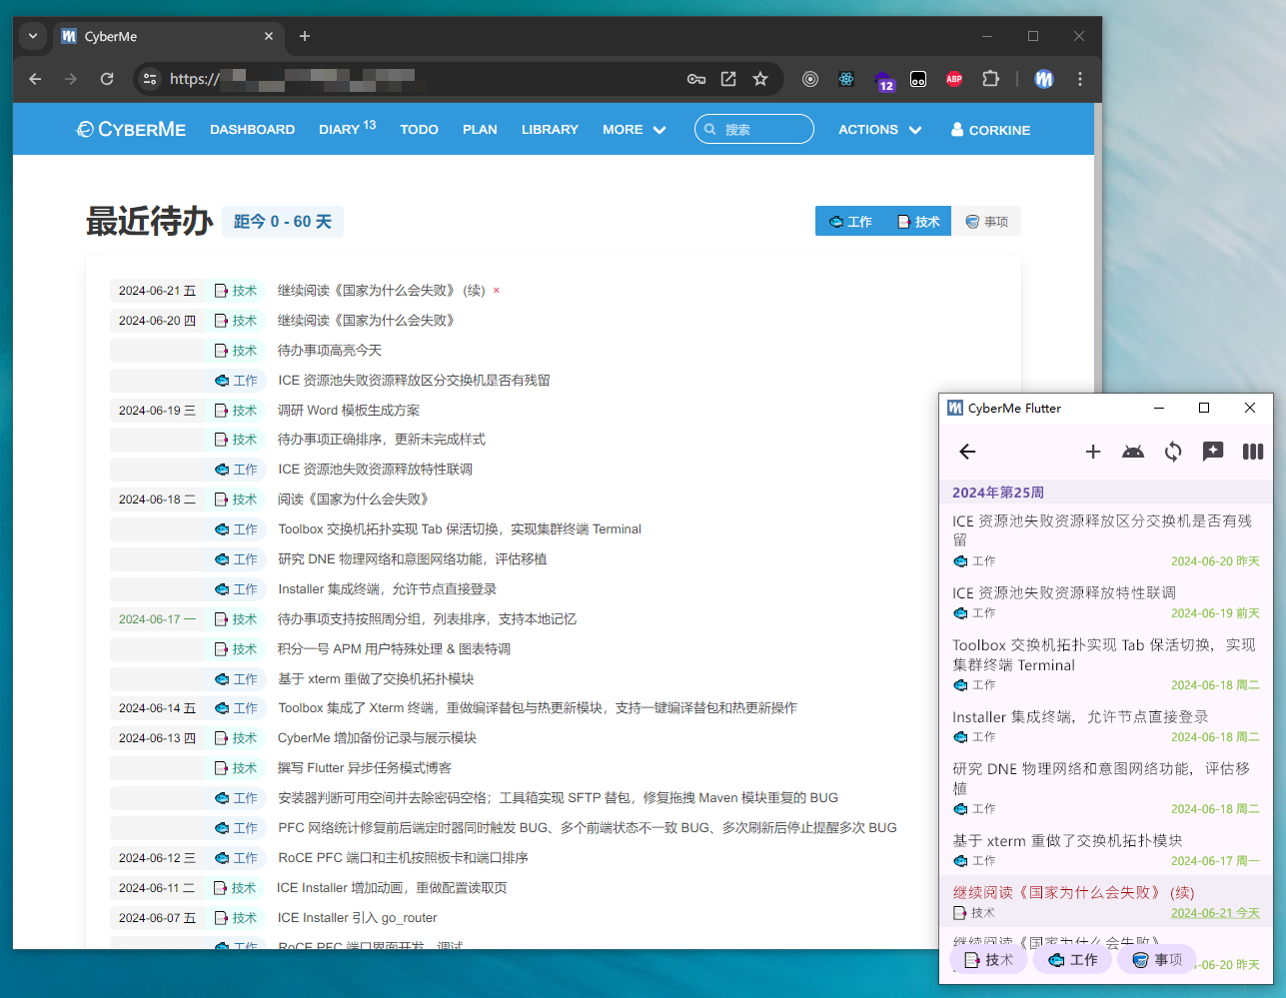Open Installer 集成终端 item in Flutter
This screenshot has height=998, width=1286.
[1106, 725]
